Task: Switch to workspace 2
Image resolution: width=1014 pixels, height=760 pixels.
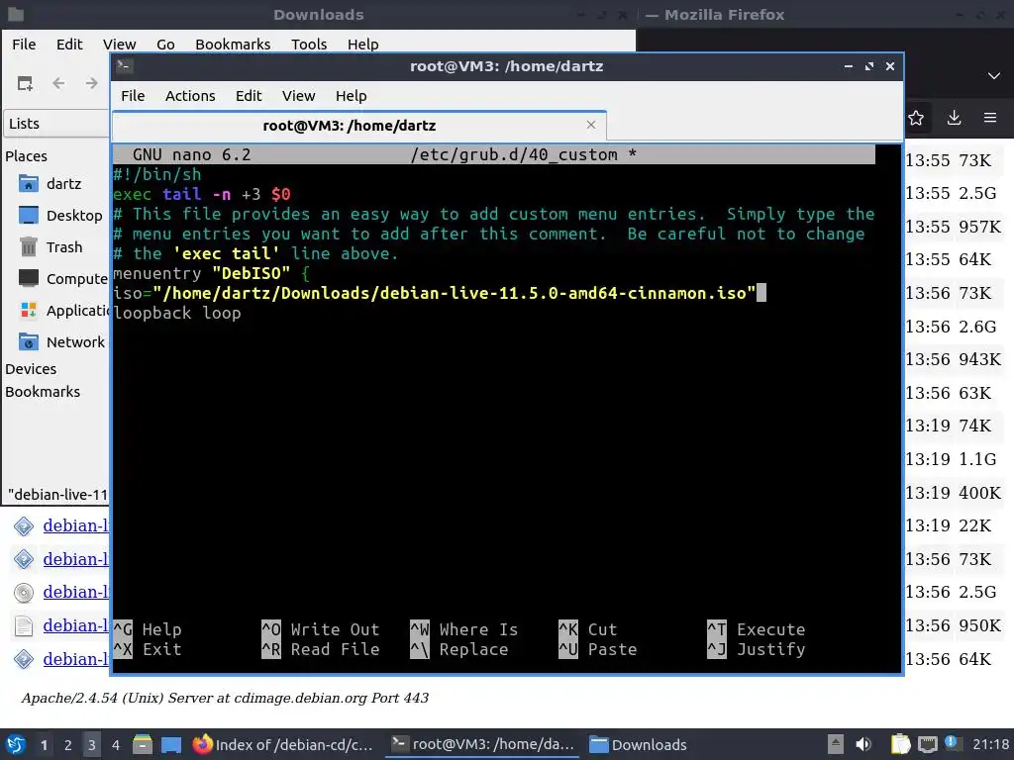Action: pyautogui.click(x=68, y=745)
